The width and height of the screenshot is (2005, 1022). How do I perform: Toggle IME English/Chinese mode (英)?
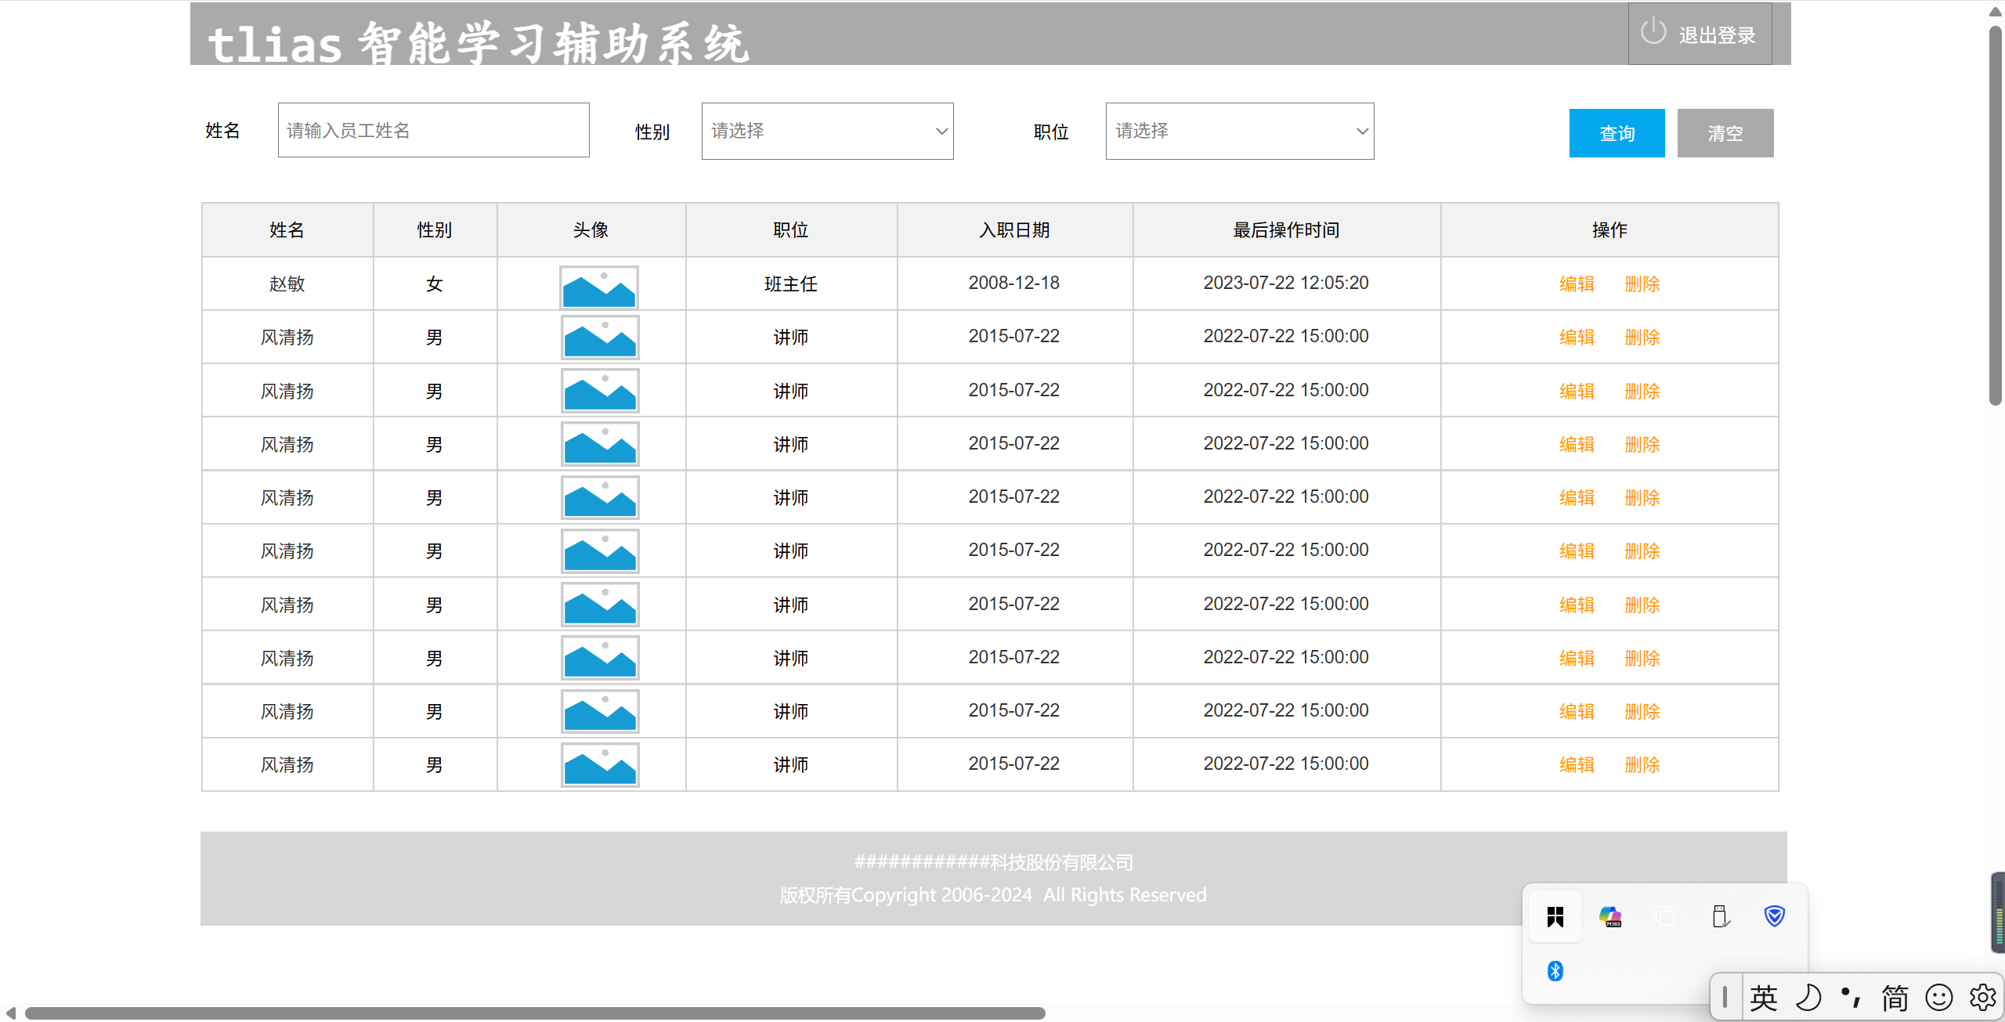tap(1764, 998)
